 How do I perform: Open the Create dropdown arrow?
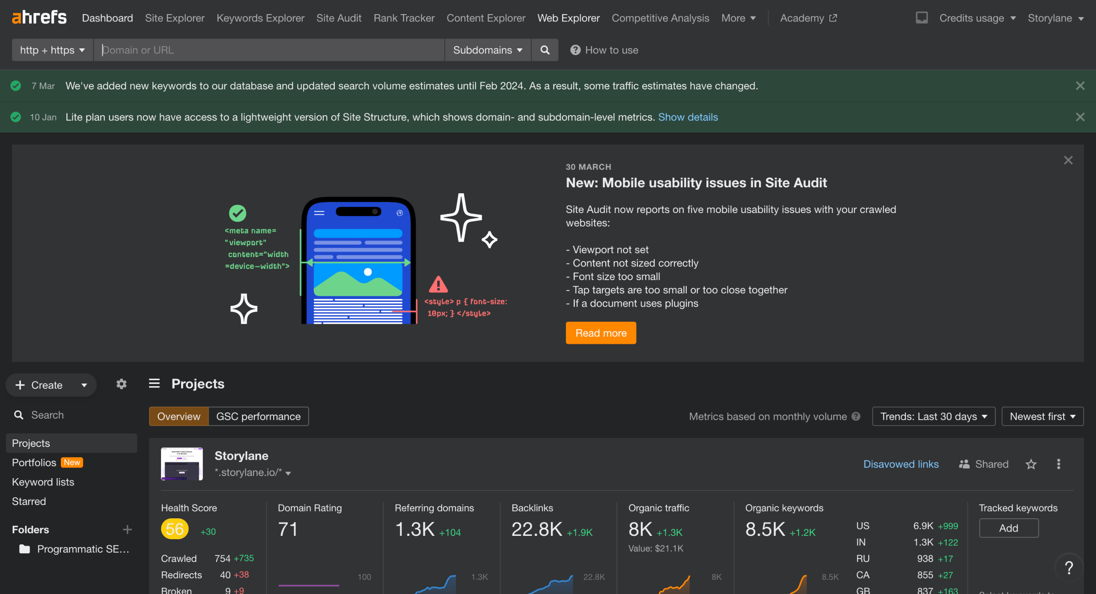coord(84,385)
